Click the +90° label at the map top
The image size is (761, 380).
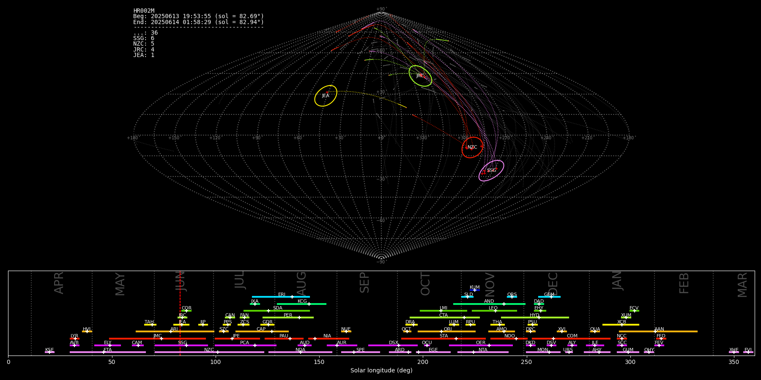(381, 9)
